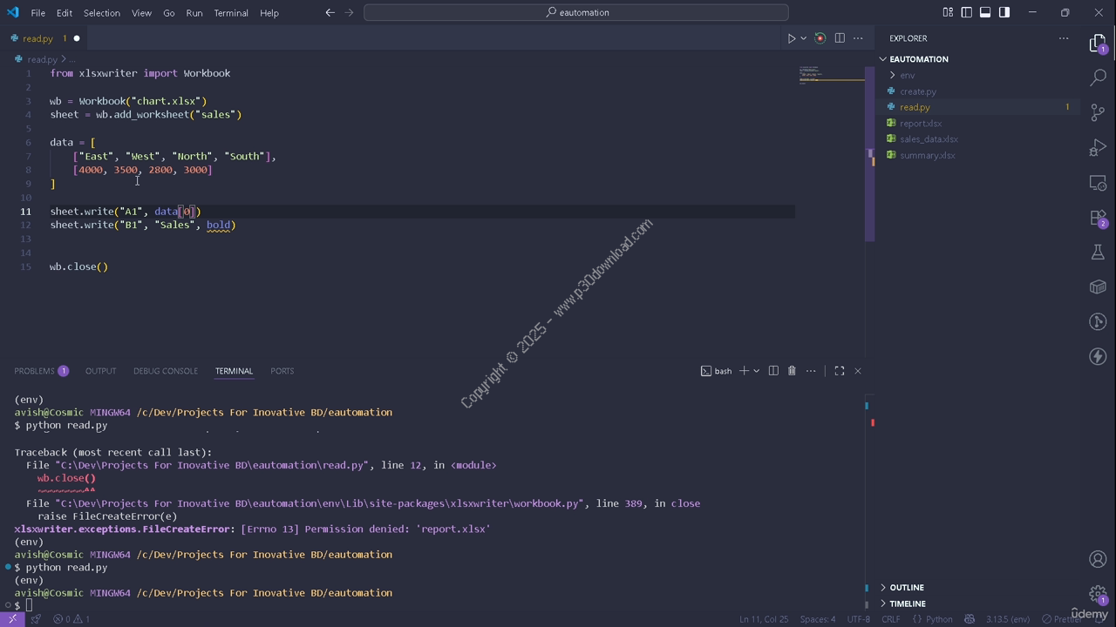Open the new terminal launch profile dropdown
The image size is (1116, 627).
tap(756, 371)
